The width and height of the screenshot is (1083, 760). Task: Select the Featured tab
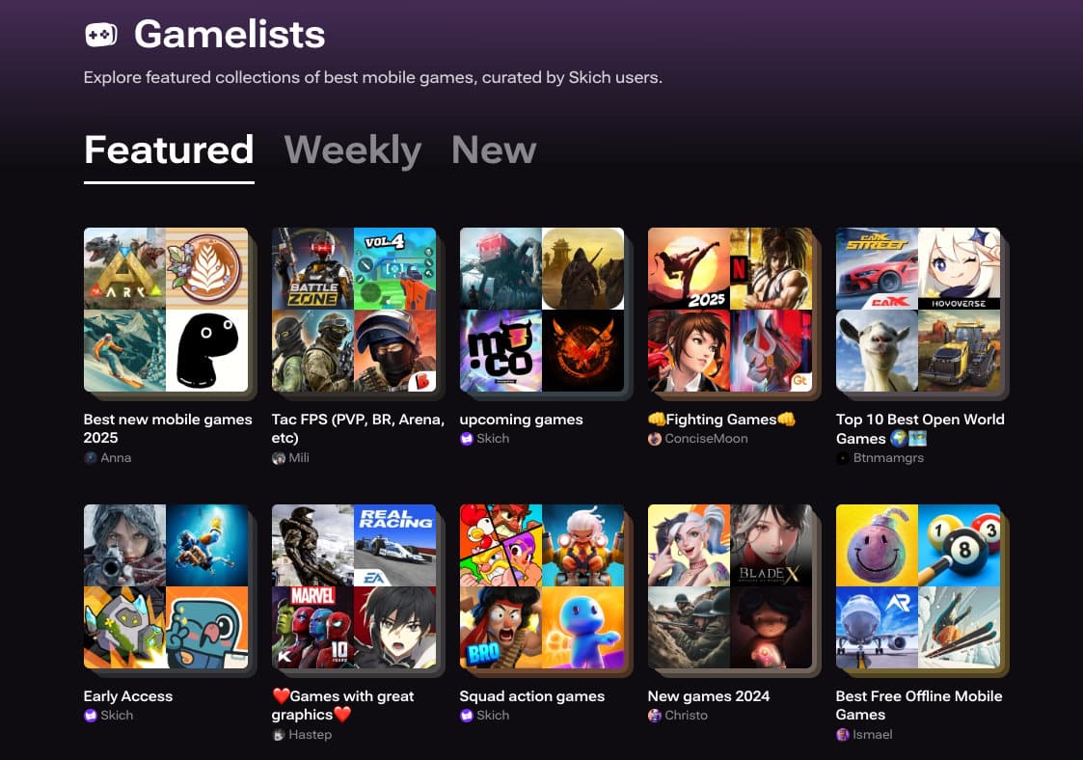coord(169,149)
